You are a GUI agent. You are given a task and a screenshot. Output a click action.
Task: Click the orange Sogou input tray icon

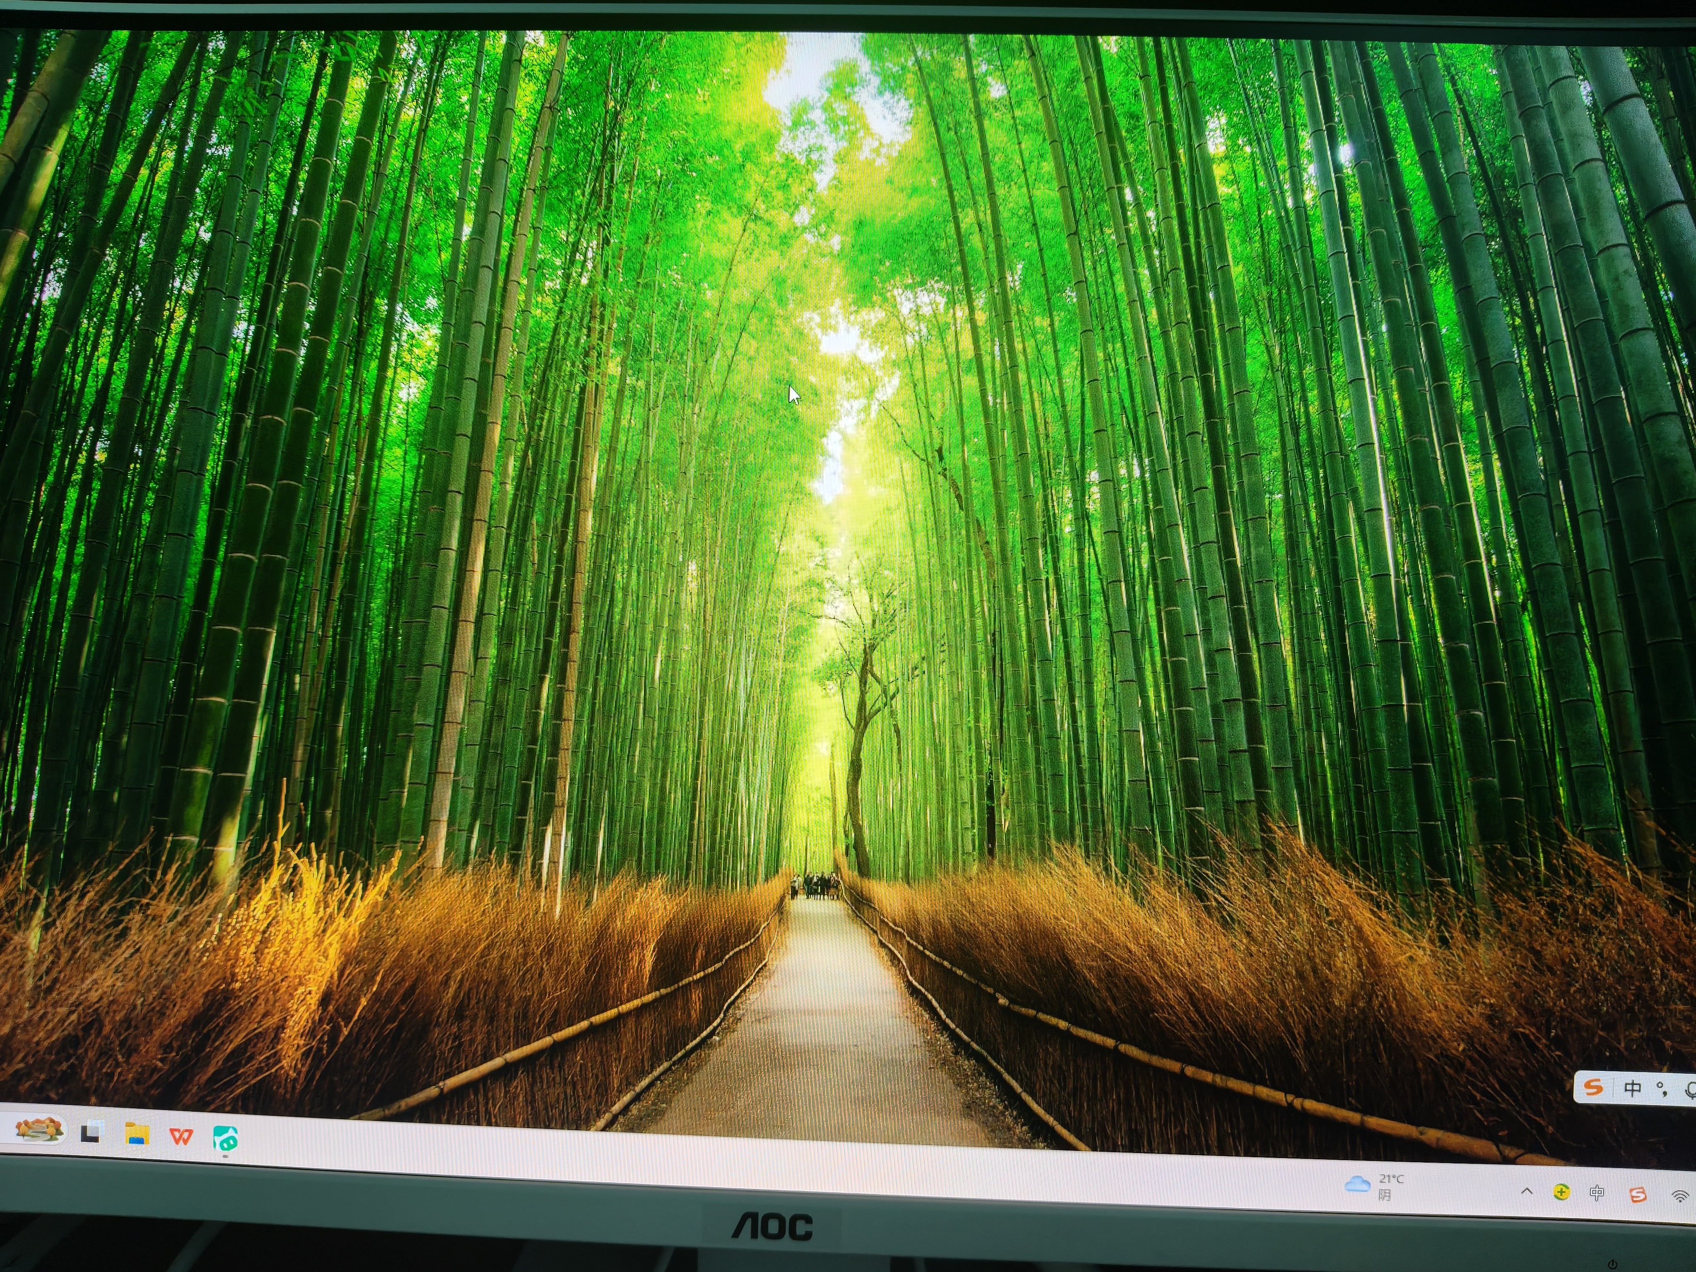pyautogui.click(x=1637, y=1195)
